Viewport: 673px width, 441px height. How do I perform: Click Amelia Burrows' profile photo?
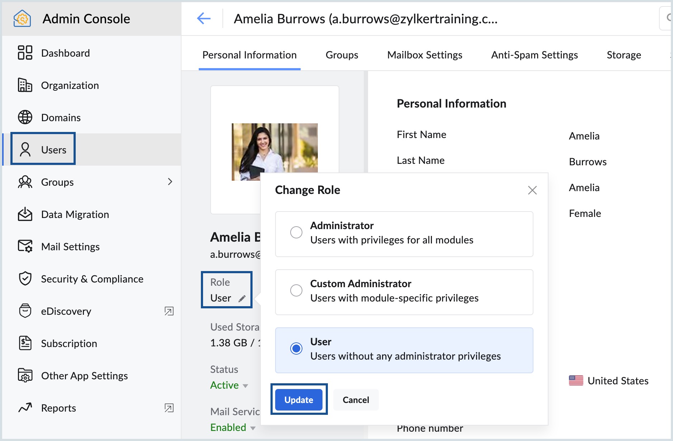pos(275,152)
